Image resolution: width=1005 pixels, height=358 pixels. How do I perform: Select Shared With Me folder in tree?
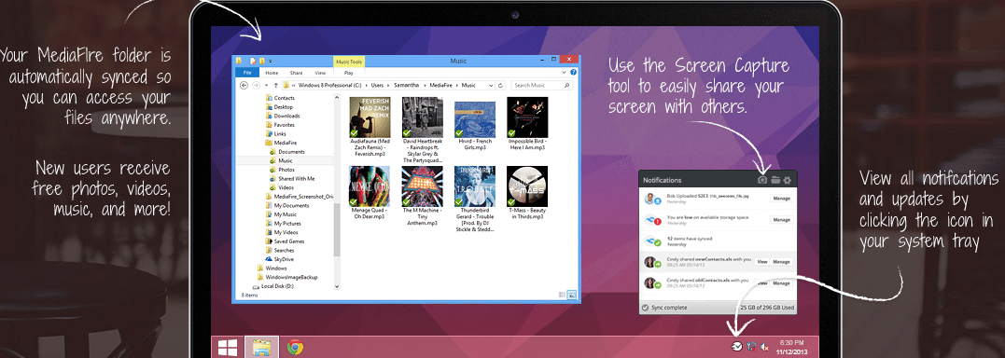pos(292,179)
